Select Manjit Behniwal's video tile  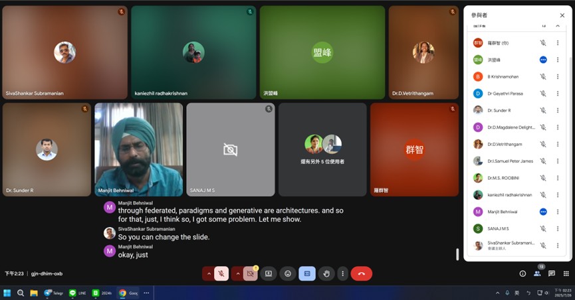[138, 149]
